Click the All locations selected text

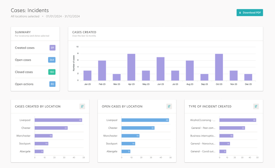pyautogui.click(x=25, y=16)
